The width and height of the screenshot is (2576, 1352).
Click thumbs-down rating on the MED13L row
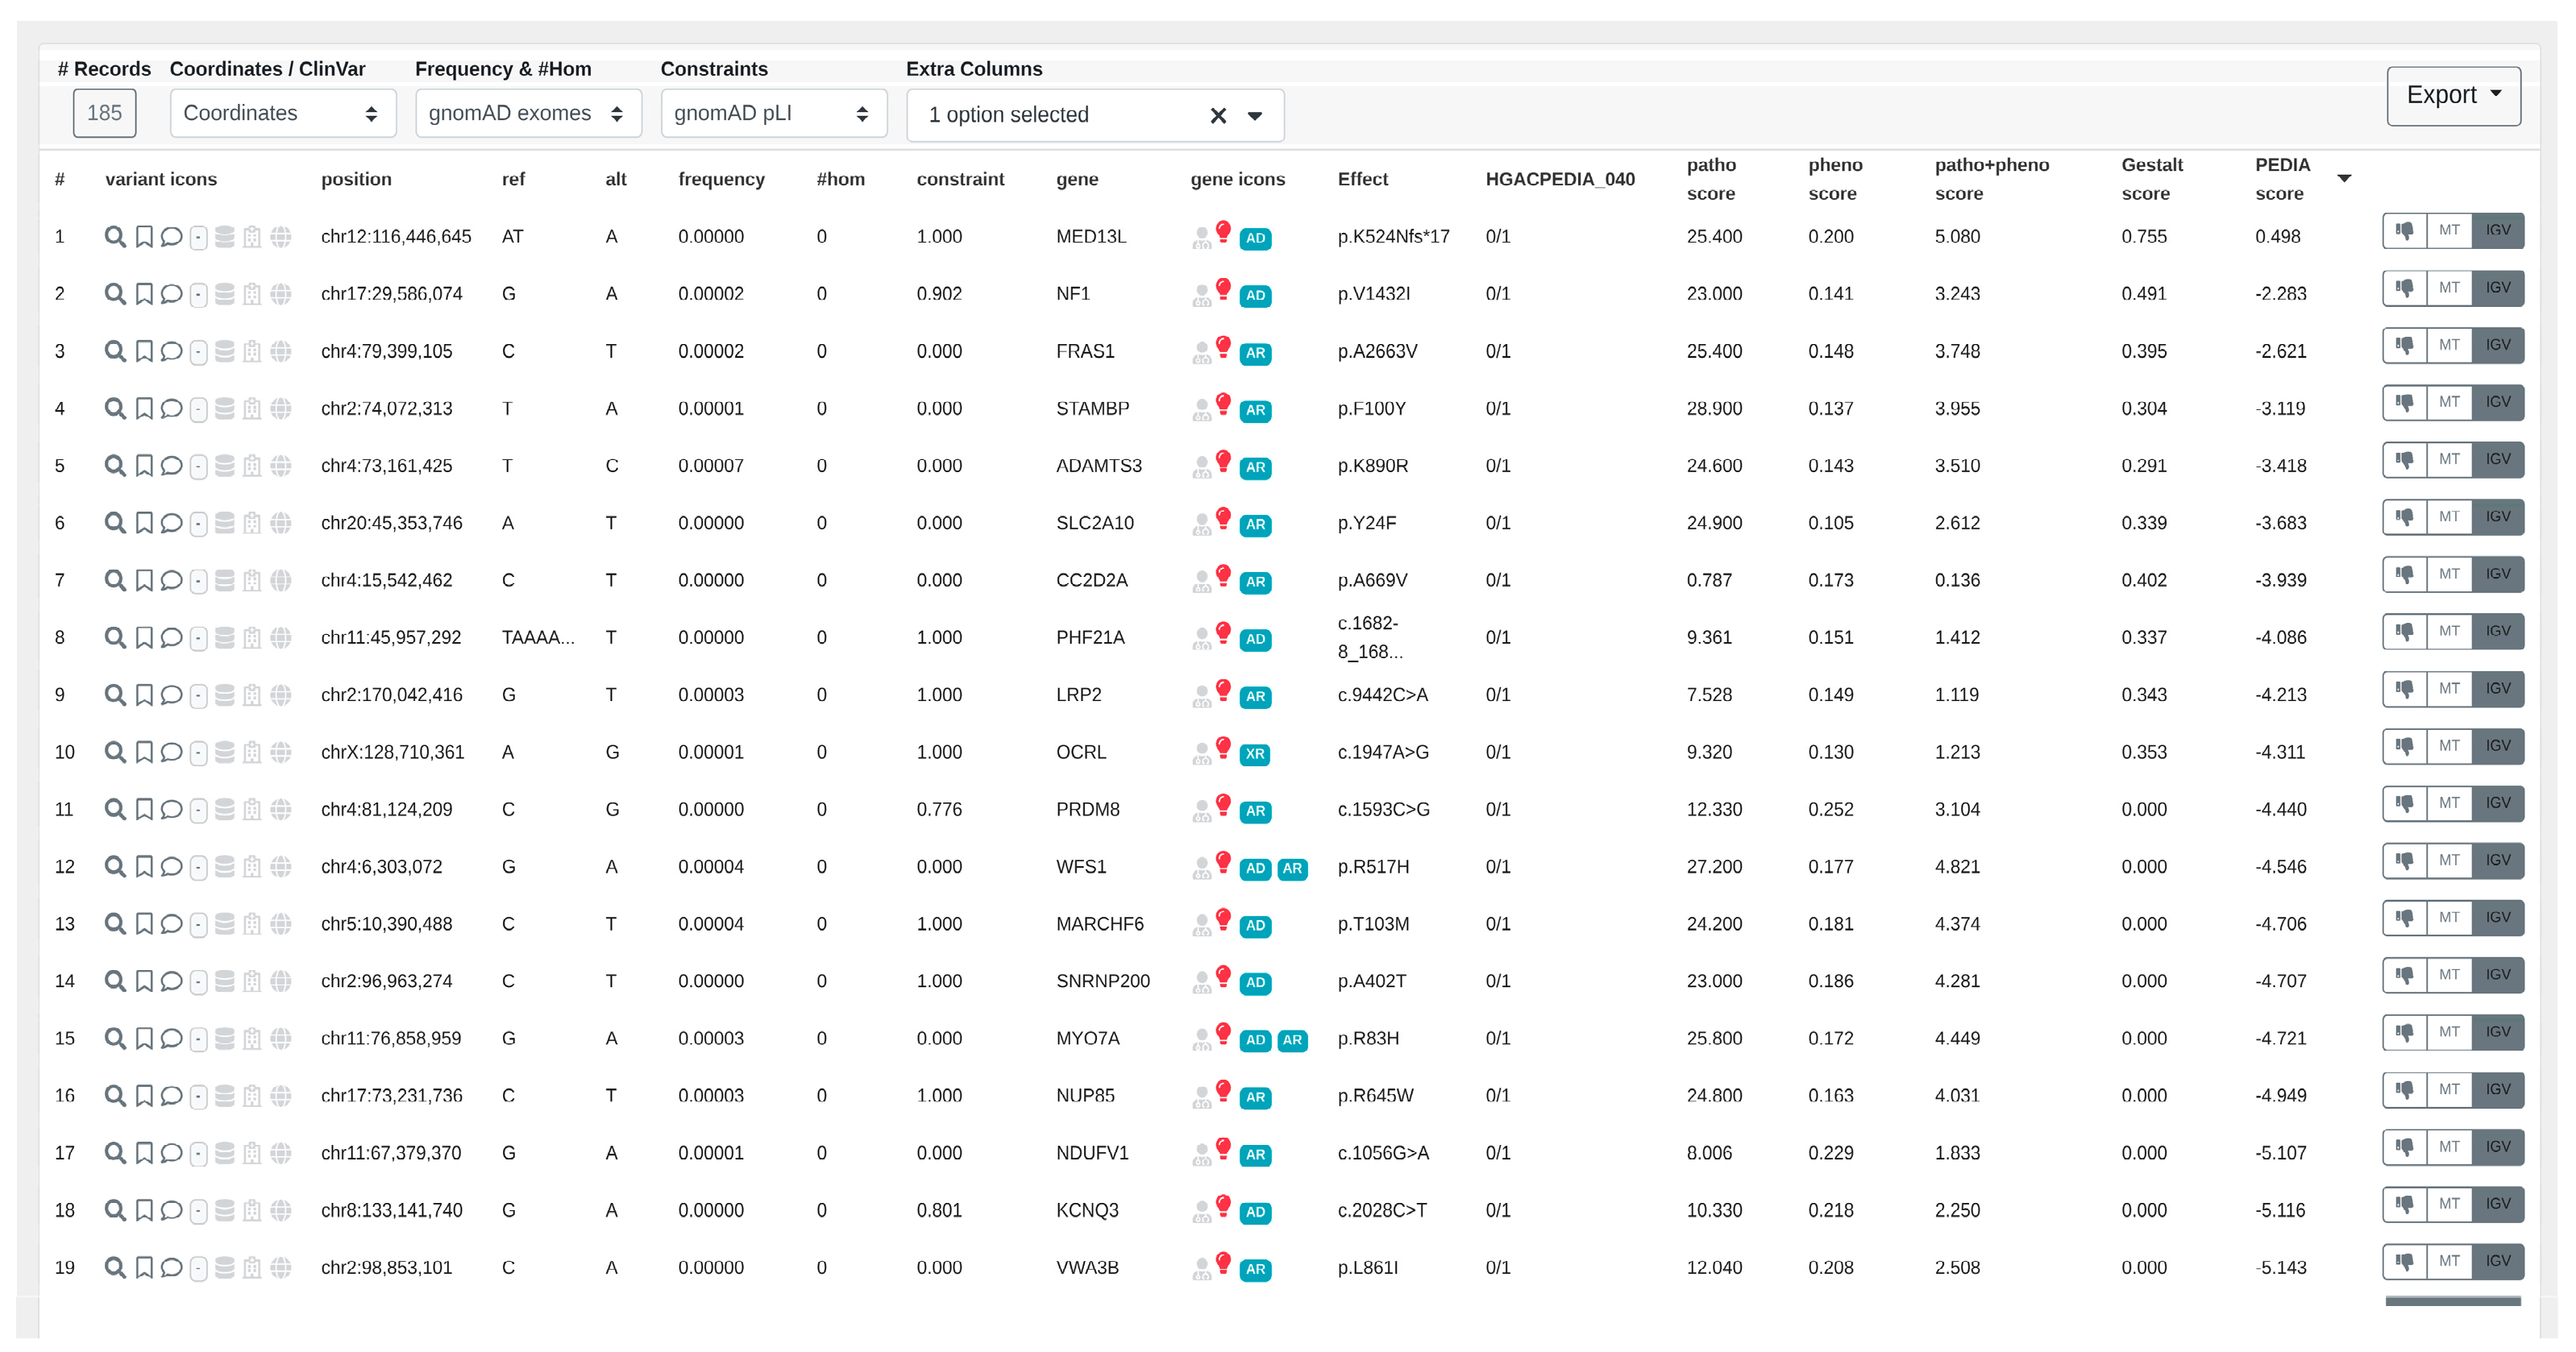click(2405, 230)
